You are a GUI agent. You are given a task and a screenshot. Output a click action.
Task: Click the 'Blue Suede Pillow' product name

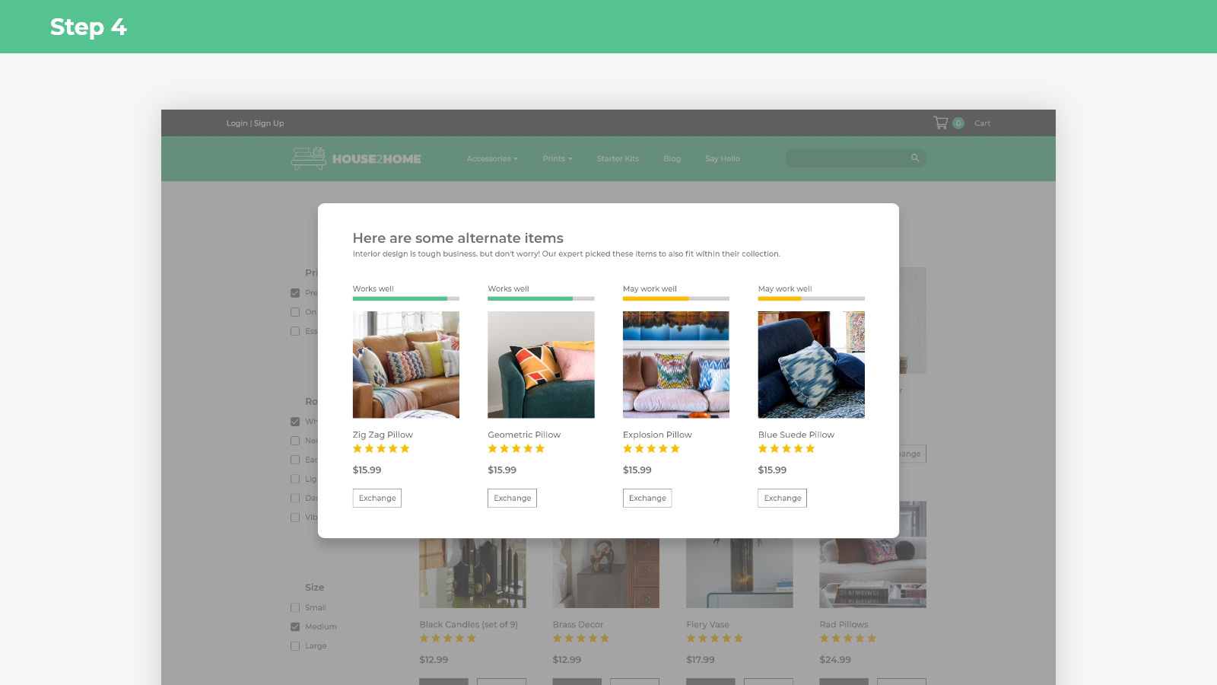coord(796,435)
